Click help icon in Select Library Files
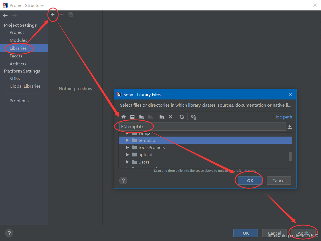Viewport: 321px width, 241px height. (123, 181)
